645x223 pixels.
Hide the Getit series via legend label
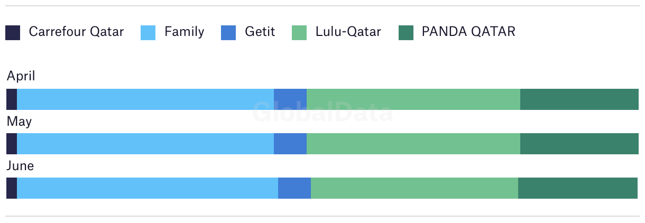[x=260, y=32]
